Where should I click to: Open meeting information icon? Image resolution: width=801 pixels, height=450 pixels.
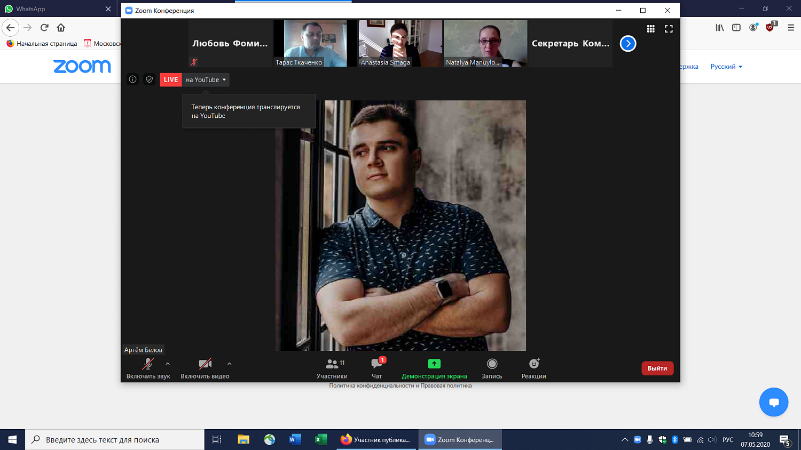(133, 79)
